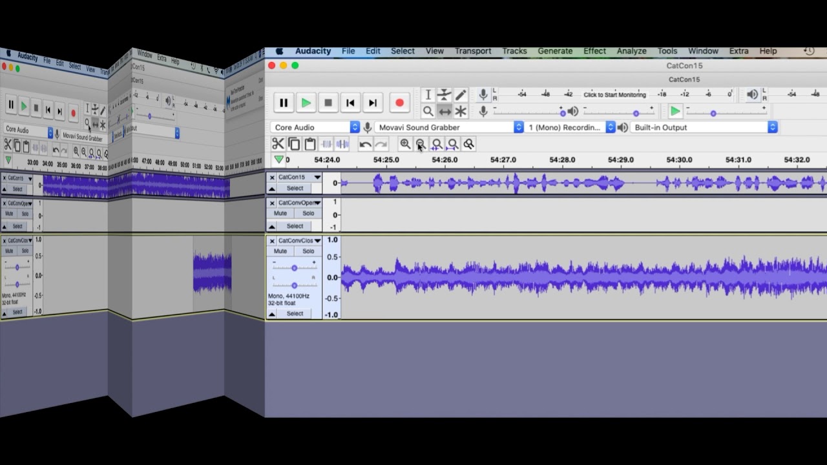
Task: Choose the Zoom magnifier tool in tools toolbar
Action: (428, 111)
